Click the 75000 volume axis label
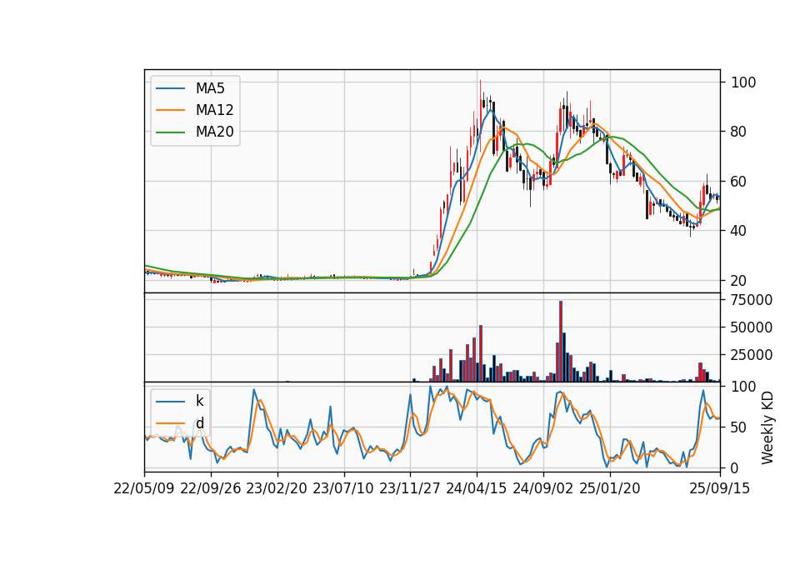The height and width of the screenshot is (575, 800). (x=752, y=300)
